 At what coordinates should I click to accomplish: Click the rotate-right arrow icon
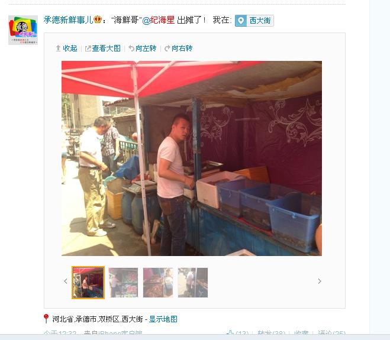point(167,48)
